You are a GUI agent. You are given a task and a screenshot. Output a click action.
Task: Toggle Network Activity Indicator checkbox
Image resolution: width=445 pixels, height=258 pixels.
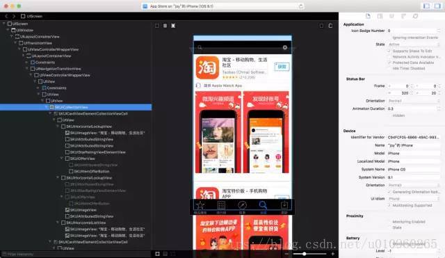pyautogui.click(x=389, y=57)
